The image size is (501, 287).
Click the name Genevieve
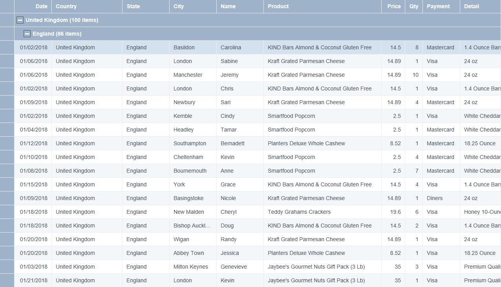234,267
